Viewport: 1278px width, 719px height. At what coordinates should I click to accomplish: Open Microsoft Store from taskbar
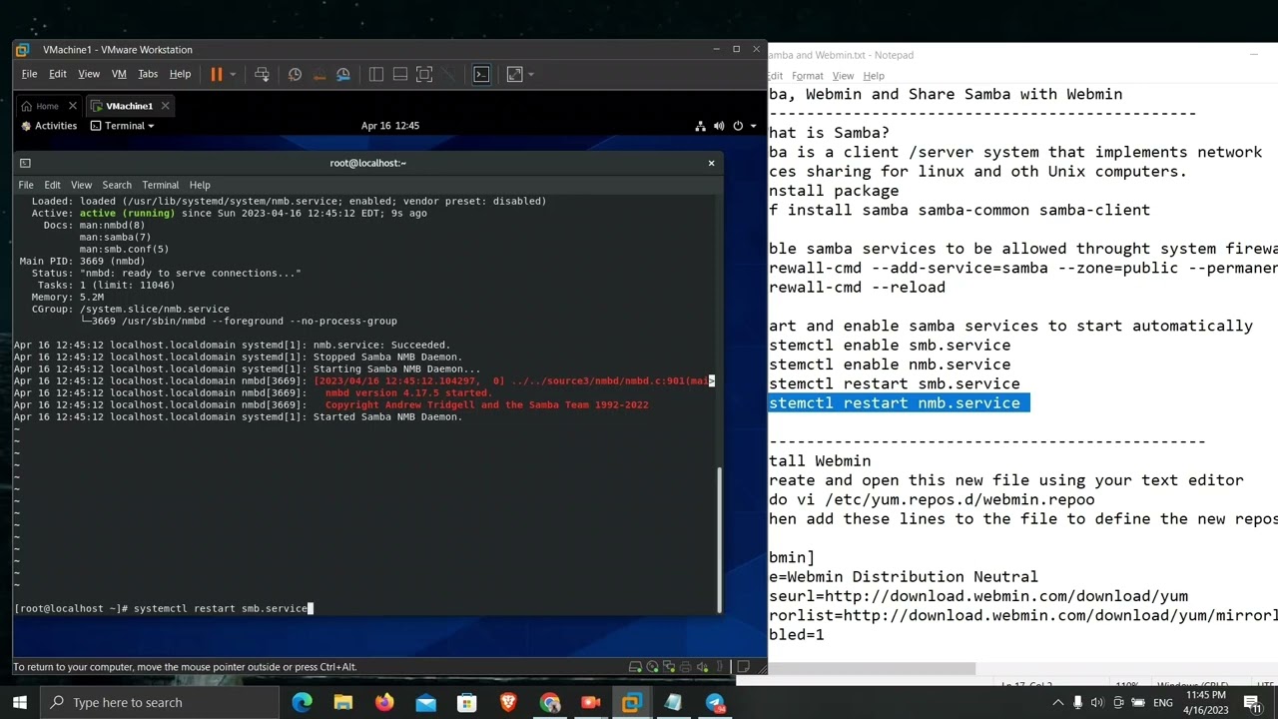[x=466, y=703]
